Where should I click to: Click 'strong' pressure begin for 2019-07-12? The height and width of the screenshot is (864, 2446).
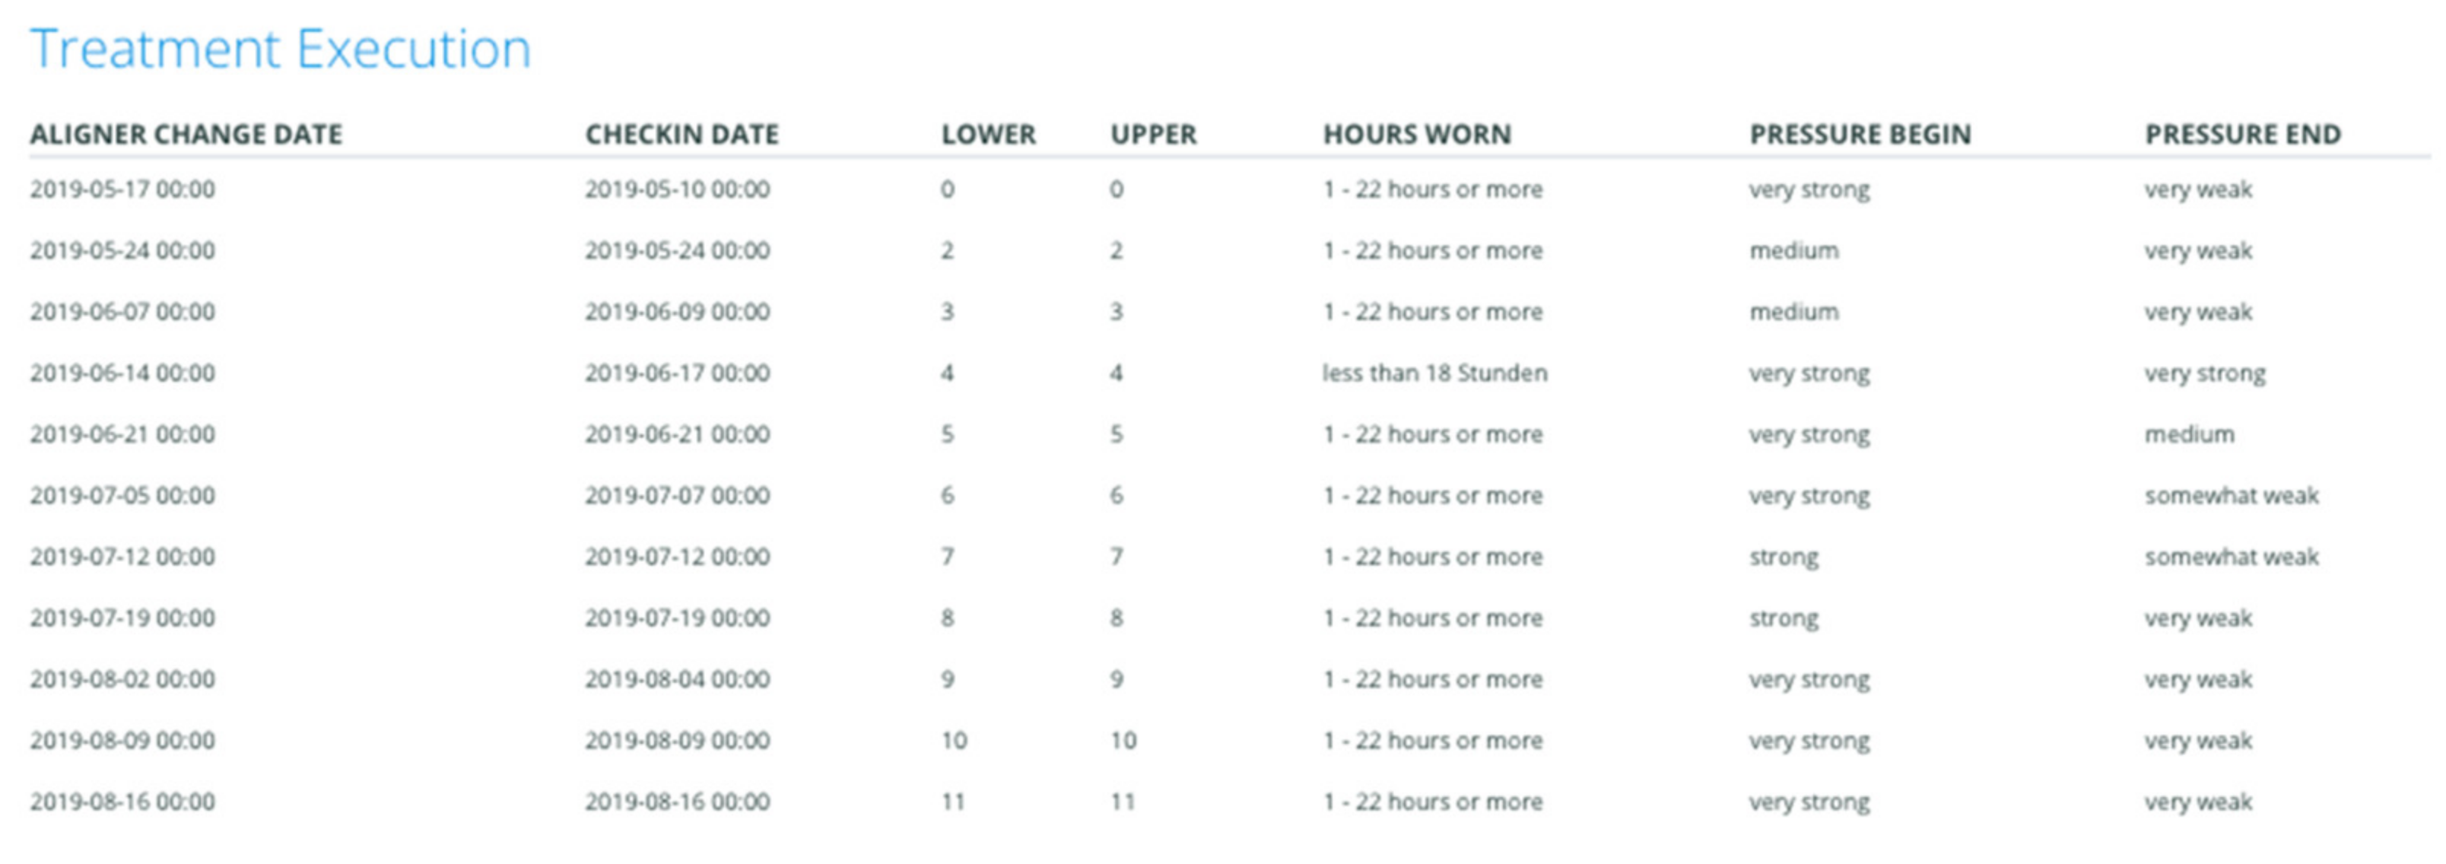1784,557
